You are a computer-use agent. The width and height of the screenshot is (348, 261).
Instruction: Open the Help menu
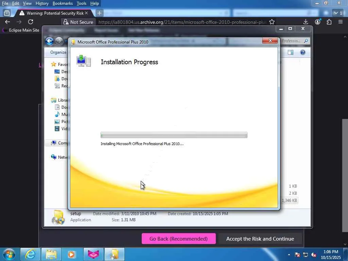pos(94,3)
